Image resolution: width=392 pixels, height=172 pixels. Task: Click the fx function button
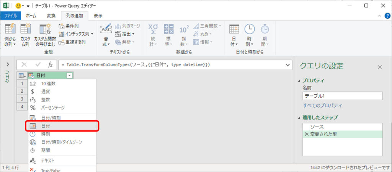[x=50, y=65]
